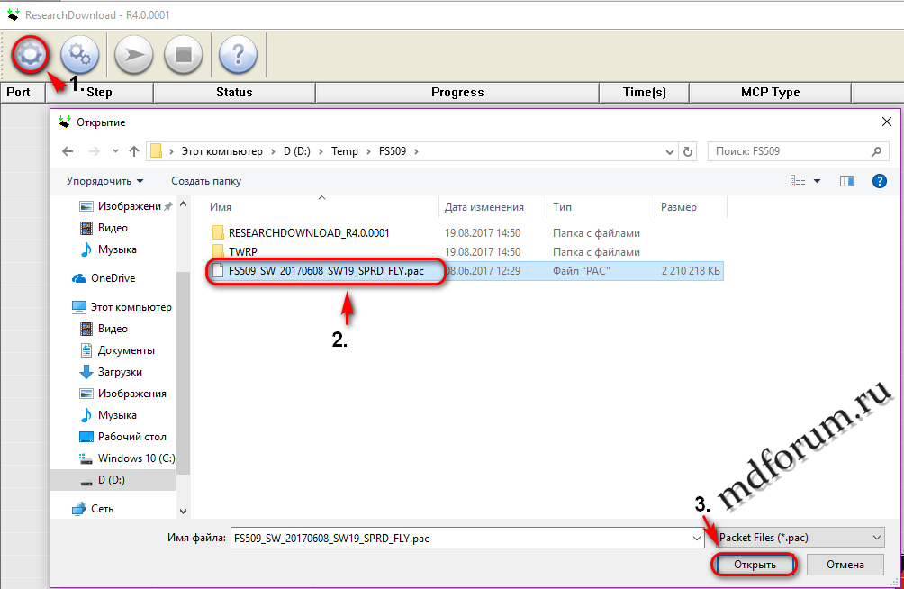Screen dimensions: 904x589
Task: Click the 'Имя файла' input field
Action: tap(461, 539)
